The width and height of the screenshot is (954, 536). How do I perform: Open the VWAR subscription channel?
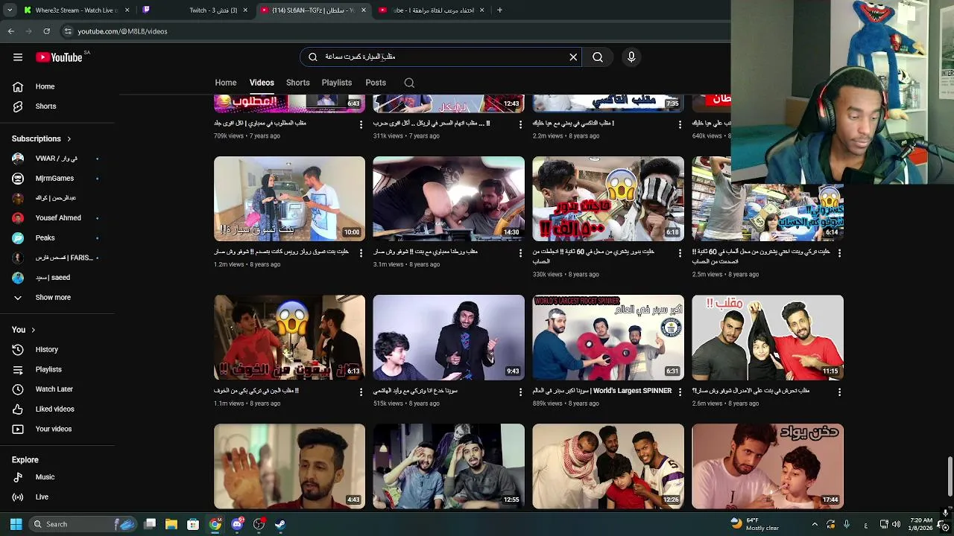click(56, 159)
